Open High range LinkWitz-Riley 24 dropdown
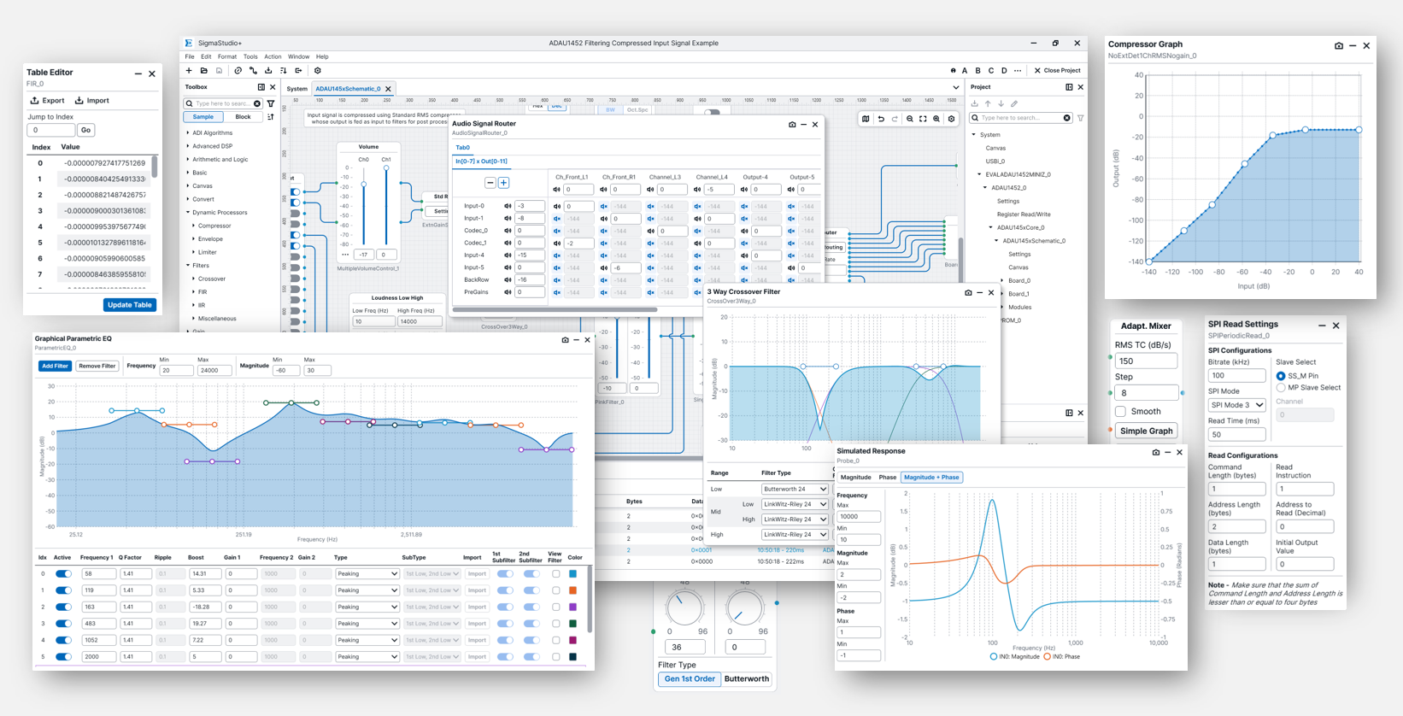 (795, 535)
